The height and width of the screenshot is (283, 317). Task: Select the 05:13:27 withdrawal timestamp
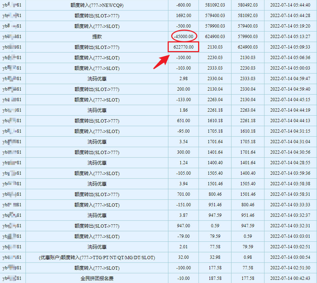pyautogui.click(x=290, y=37)
